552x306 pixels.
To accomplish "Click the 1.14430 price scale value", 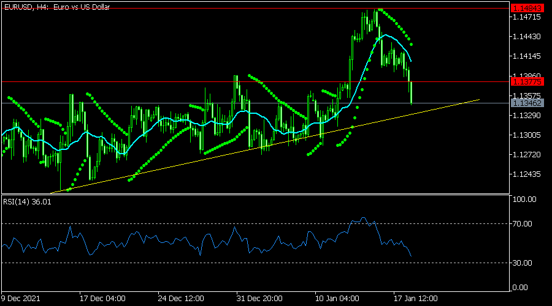I will coord(527,37).
